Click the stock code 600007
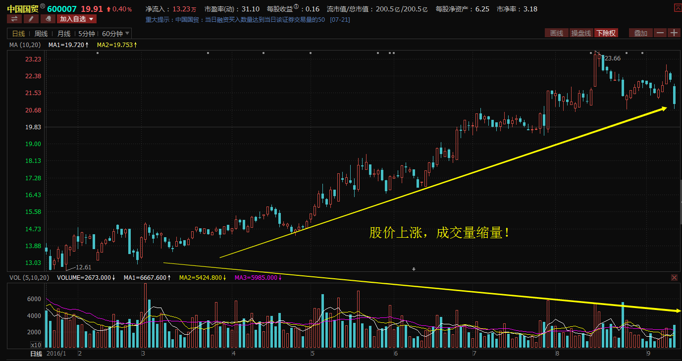Image resolution: width=682 pixels, height=361 pixels. point(62,9)
